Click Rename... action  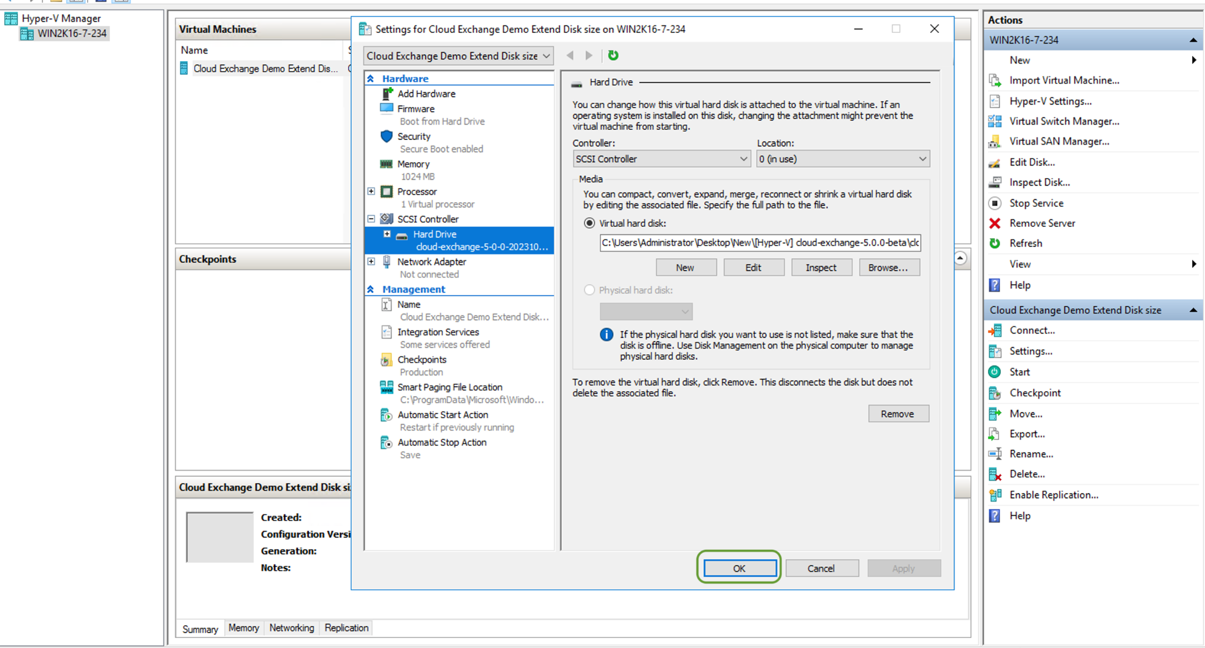tap(1031, 454)
